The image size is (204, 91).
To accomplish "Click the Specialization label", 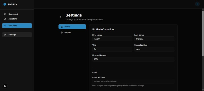I will 140,45.
